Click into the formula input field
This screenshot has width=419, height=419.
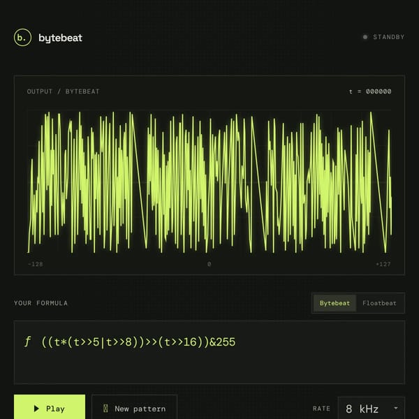coord(209,352)
